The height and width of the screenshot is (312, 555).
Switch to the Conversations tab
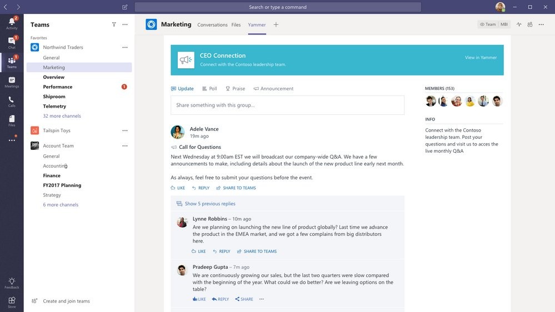click(212, 25)
